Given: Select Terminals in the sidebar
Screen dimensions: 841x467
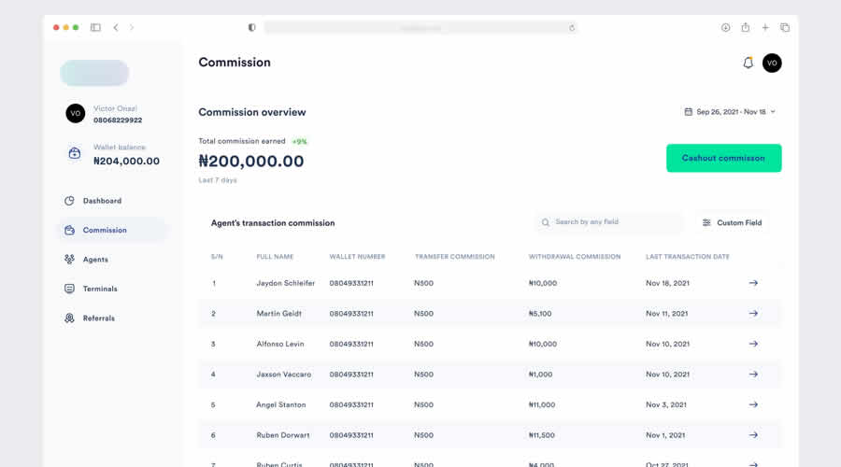Looking at the screenshot, I should (x=100, y=289).
